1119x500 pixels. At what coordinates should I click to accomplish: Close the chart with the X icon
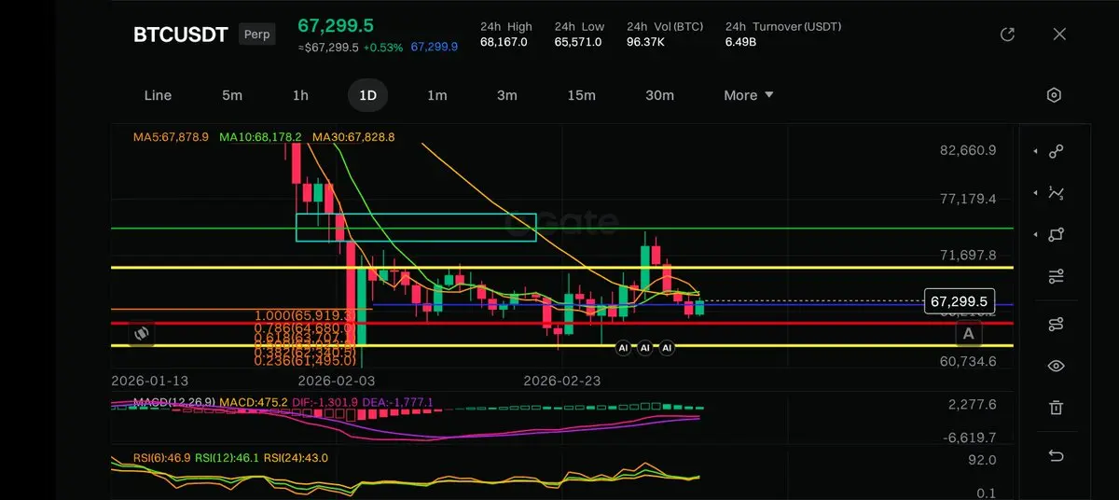pyautogui.click(x=1059, y=35)
